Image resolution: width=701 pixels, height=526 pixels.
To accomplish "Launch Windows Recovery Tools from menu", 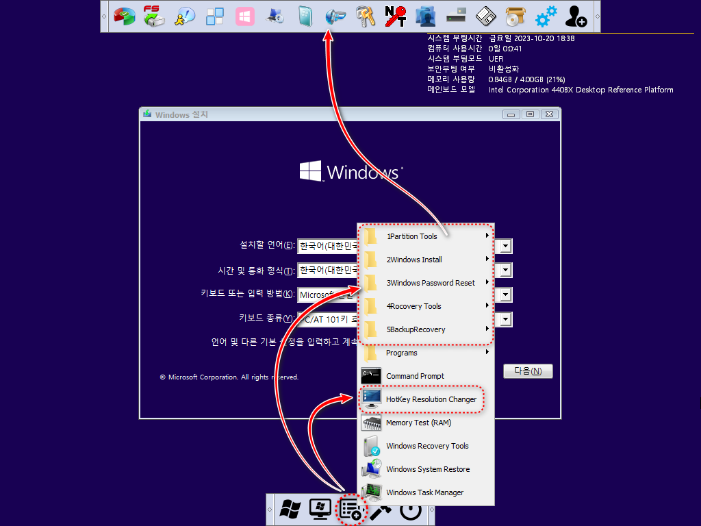I will click(426, 446).
